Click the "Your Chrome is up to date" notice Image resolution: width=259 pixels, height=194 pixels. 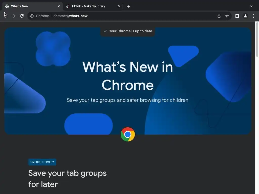pos(128,31)
